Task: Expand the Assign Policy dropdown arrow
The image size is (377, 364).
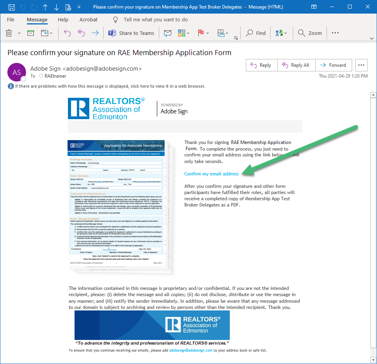Action: tap(227, 33)
